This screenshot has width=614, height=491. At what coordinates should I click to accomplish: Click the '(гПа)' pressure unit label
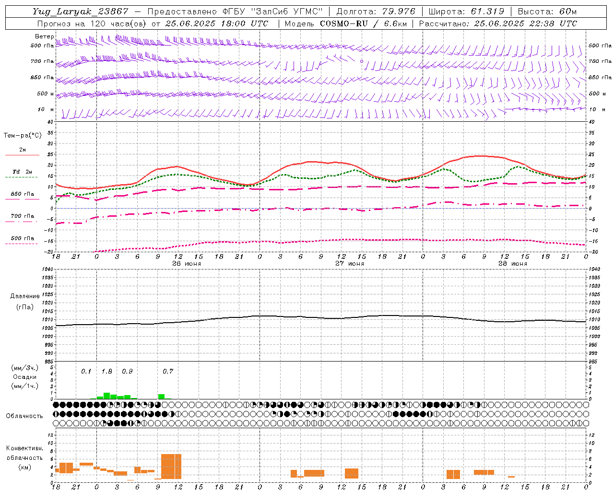click(x=25, y=307)
